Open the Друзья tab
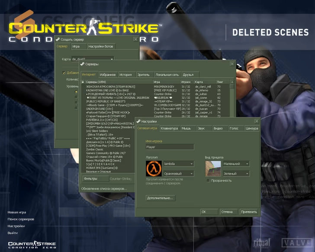This screenshot has width=315, height=252. click(190, 74)
